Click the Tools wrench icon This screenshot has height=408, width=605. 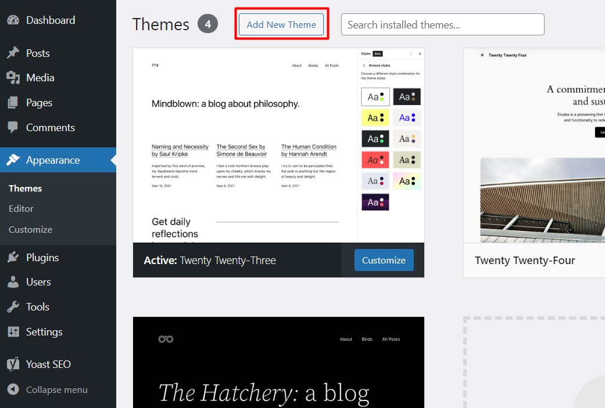pos(13,306)
